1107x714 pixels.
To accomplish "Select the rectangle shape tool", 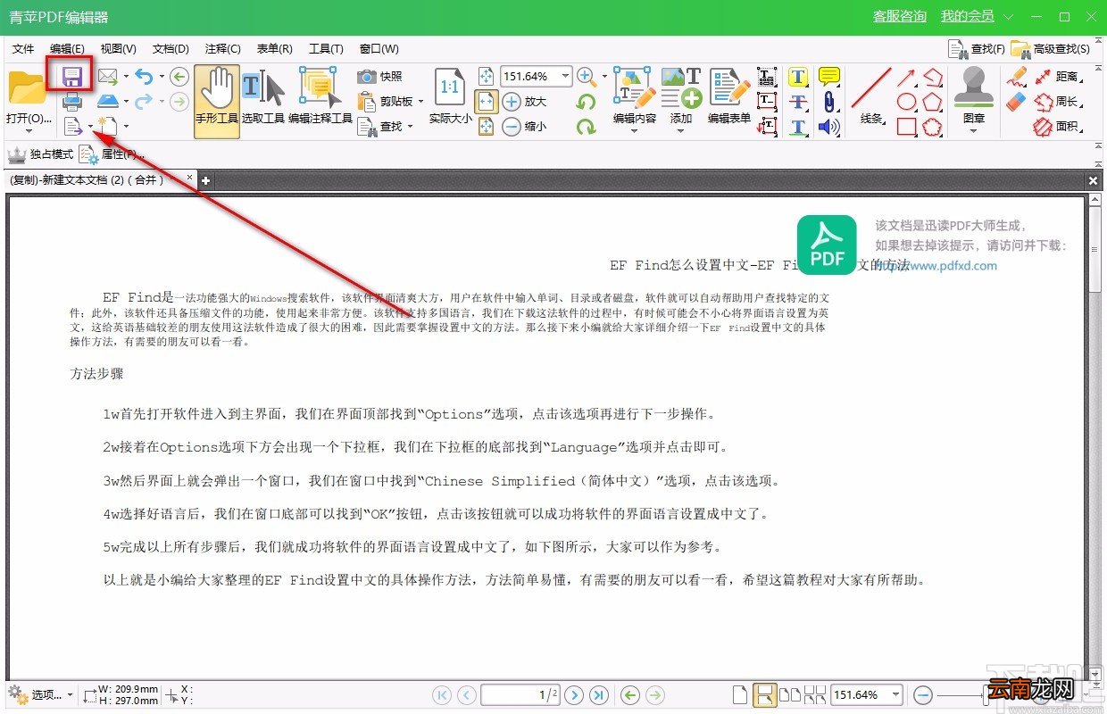I will pyautogui.click(x=907, y=127).
